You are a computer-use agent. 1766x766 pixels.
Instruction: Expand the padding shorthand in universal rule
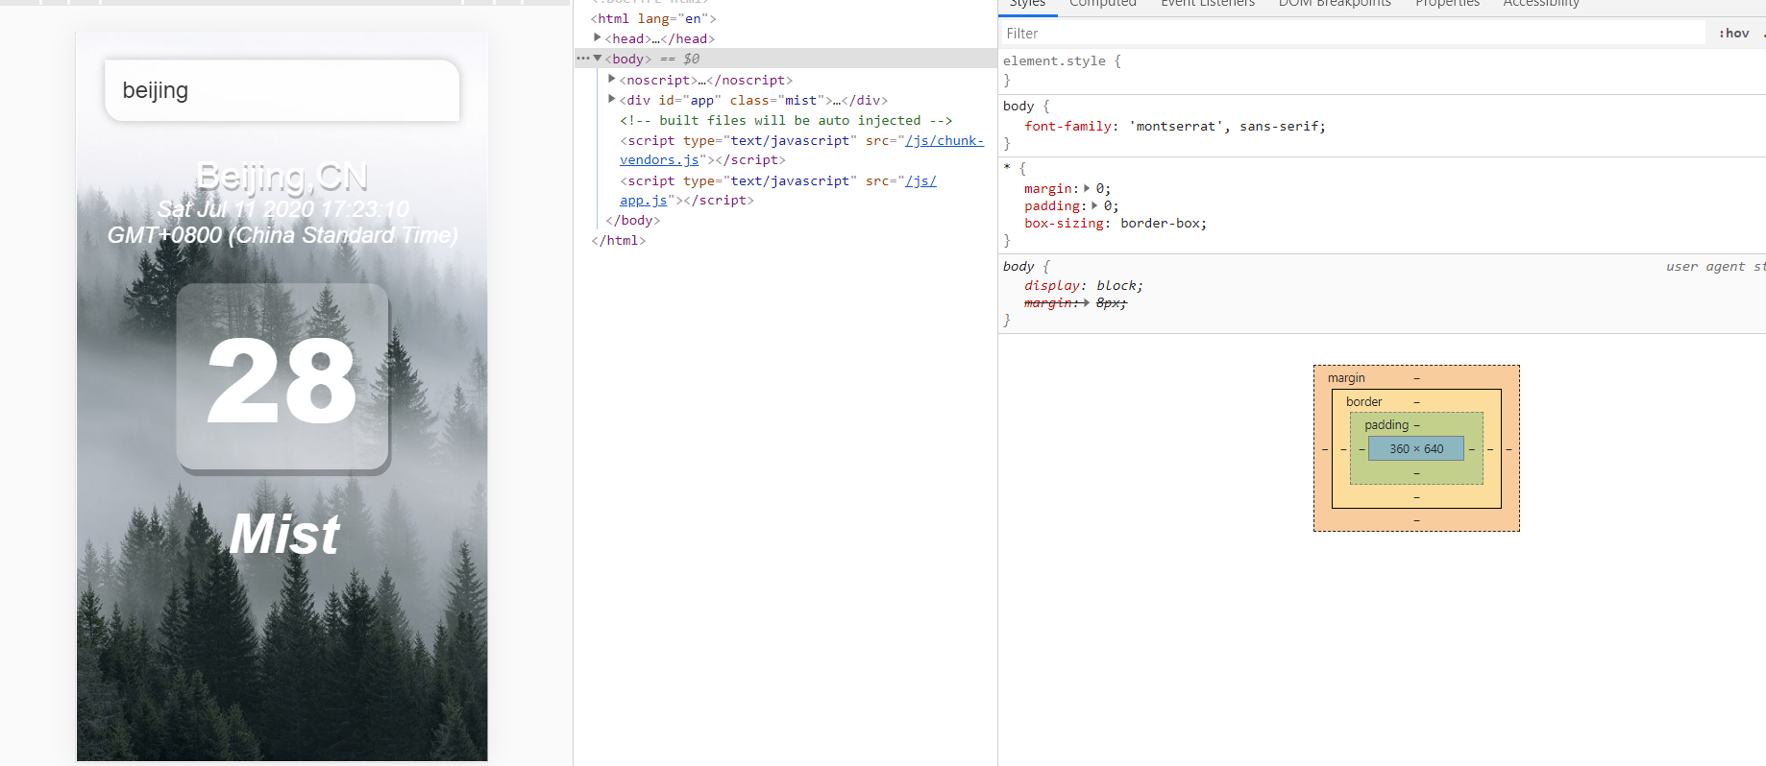click(1094, 206)
